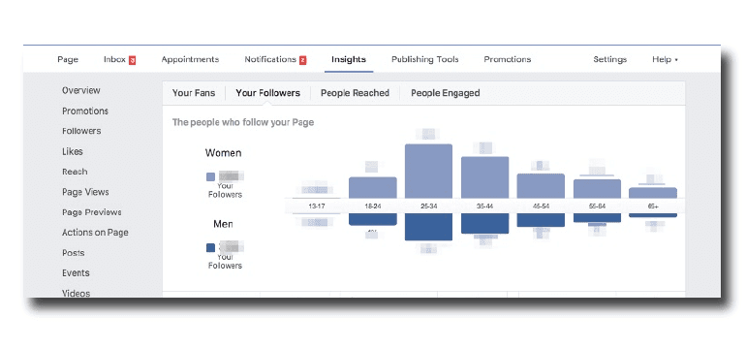Click the Men followers legend color square

(211, 247)
